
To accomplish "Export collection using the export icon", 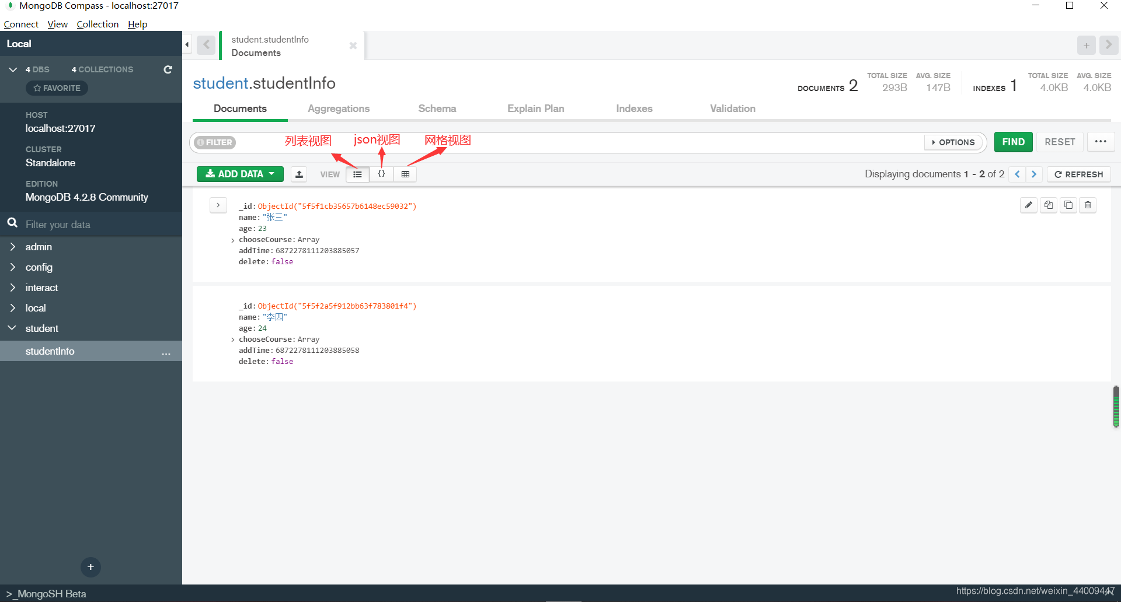I will pos(299,174).
